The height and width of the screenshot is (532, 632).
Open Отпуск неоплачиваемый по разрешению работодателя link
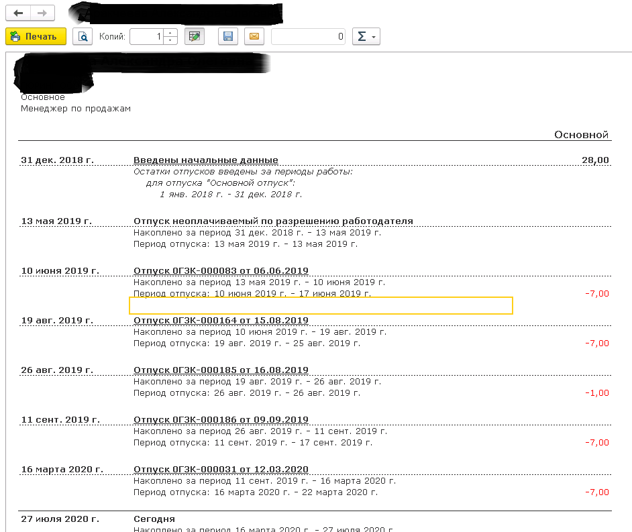[273, 221]
